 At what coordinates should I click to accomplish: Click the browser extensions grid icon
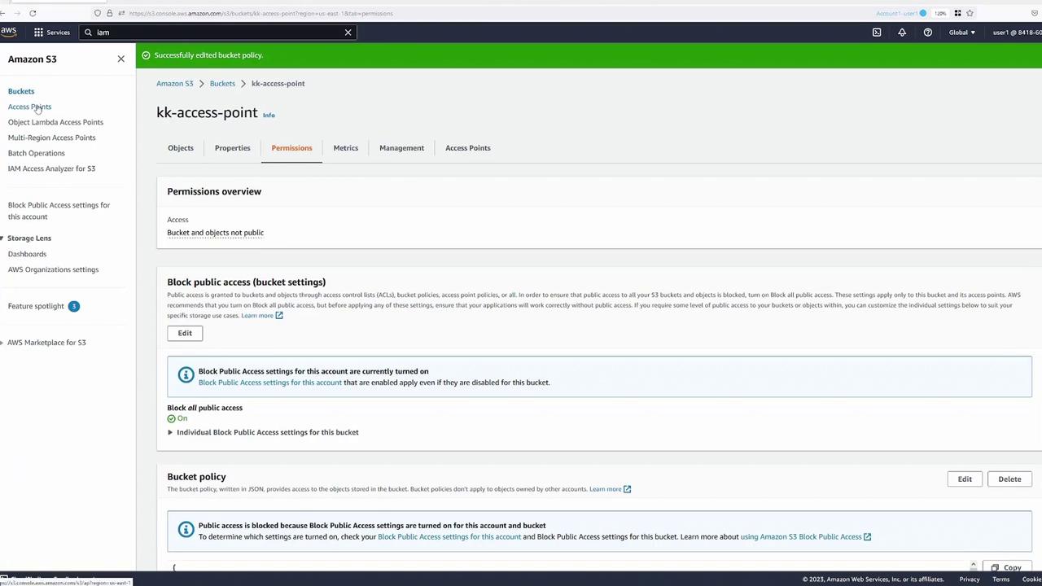pos(957,13)
